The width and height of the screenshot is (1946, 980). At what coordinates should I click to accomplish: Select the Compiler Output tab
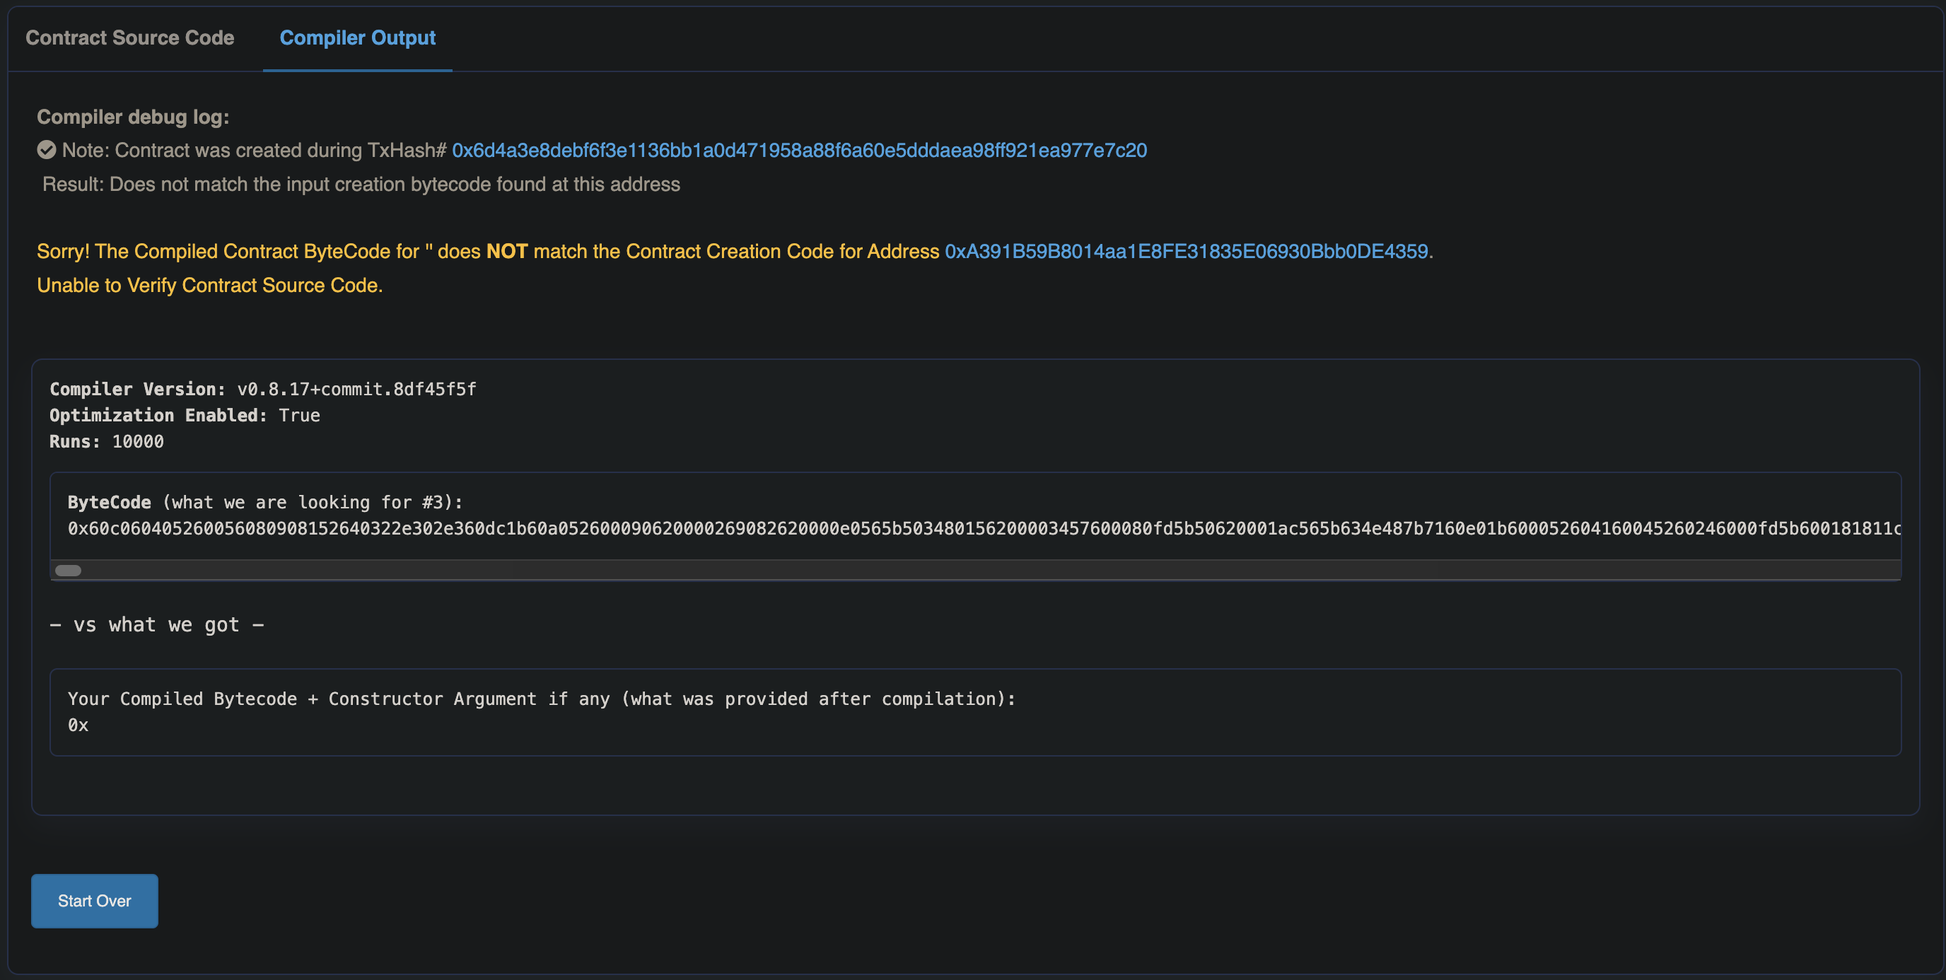[356, 37]
